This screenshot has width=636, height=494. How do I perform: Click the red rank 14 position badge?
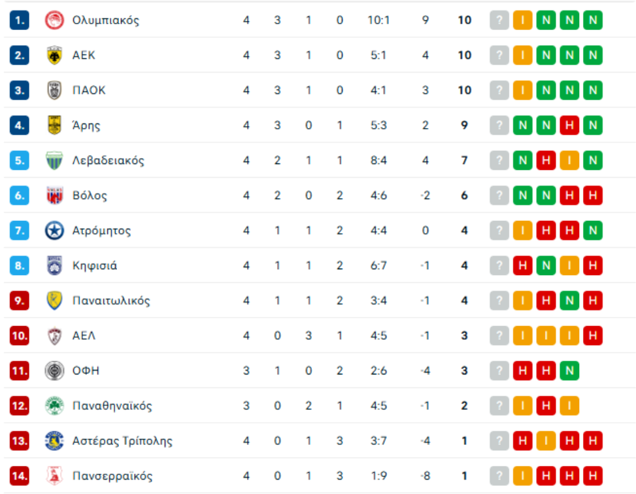(20, 476)
